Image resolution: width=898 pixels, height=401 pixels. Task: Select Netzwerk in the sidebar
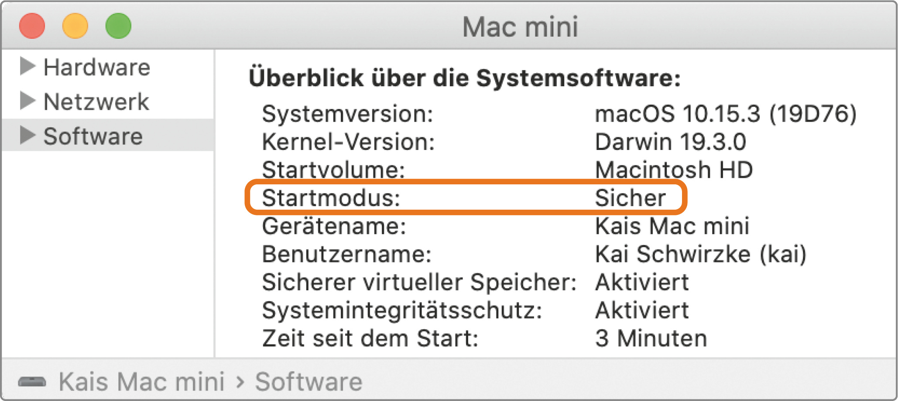pyautogui.click(x=96, y=102)
